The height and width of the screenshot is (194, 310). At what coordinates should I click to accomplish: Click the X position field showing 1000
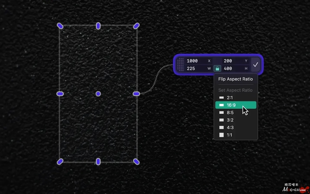click(x=195, y=61)
